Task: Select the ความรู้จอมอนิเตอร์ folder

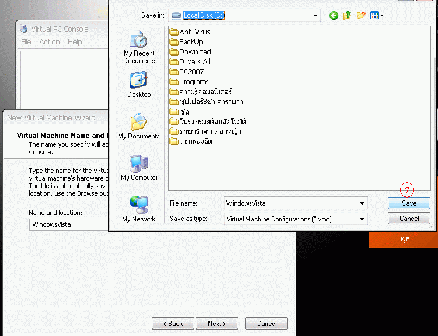Action: [200, 92]
